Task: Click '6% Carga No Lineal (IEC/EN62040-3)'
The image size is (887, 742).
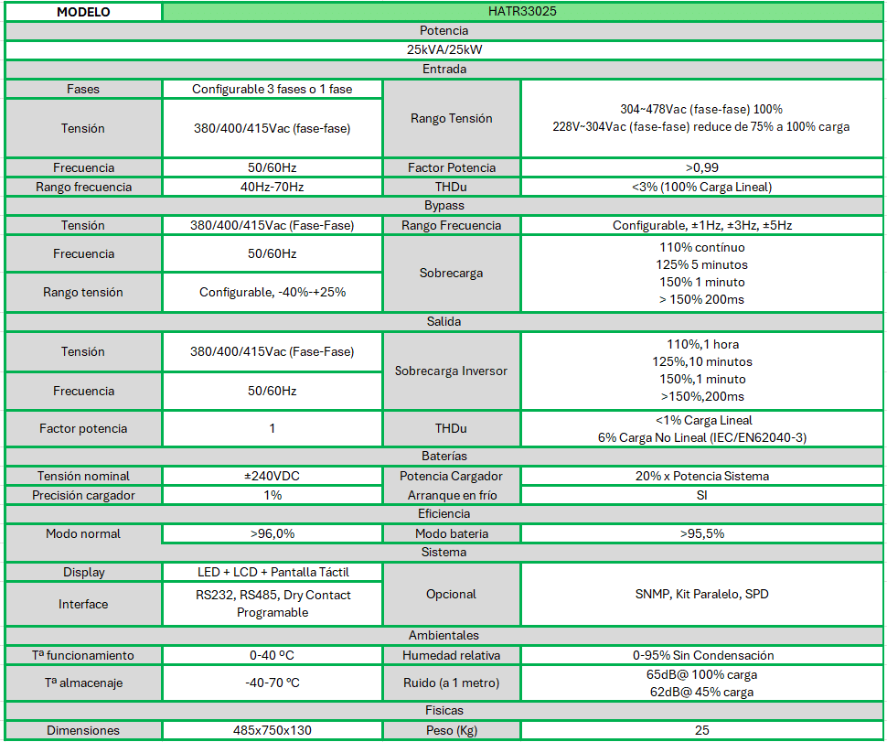Action: click(701, 437)
